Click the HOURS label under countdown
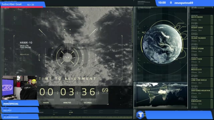 coord(46,103)
